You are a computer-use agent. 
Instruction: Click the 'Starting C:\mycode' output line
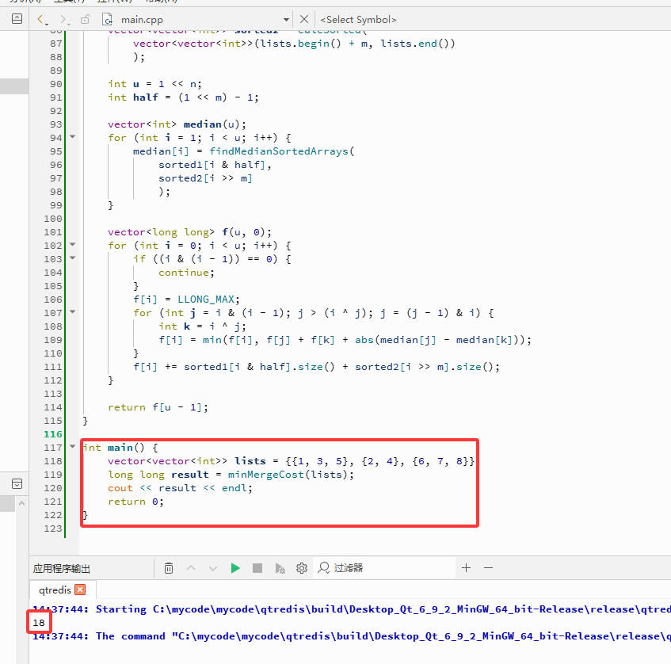352,609
